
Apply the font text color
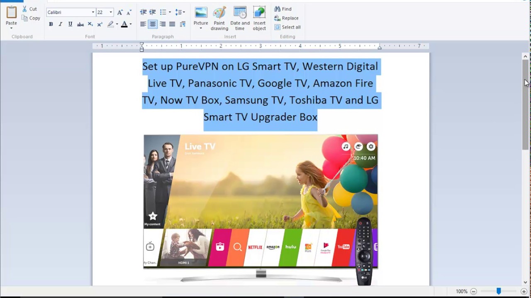pos(124,24)
